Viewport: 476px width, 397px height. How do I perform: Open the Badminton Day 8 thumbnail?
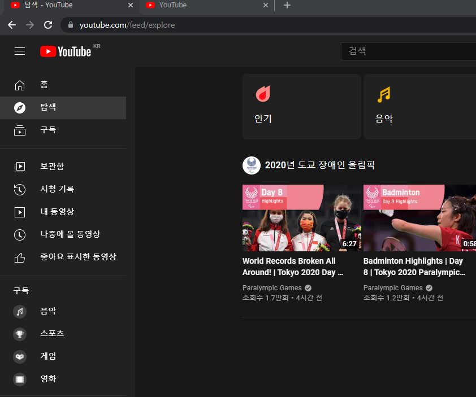(419, 218)
